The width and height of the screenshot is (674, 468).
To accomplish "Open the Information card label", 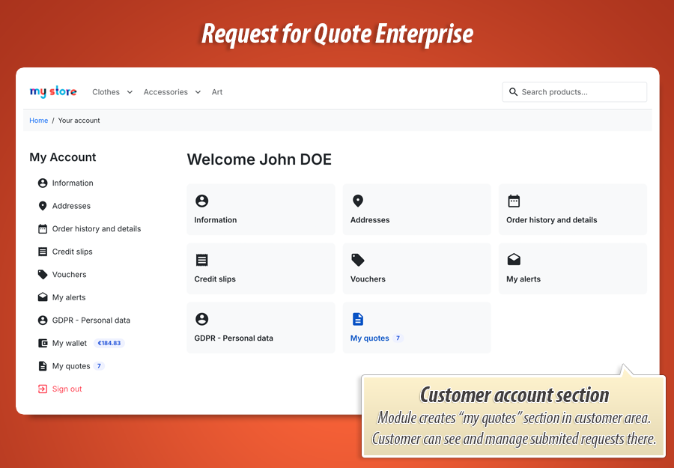I will [x=216, y=220].
